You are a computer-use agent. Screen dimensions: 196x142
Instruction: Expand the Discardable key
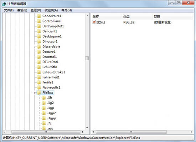click(x=35, y=47)
